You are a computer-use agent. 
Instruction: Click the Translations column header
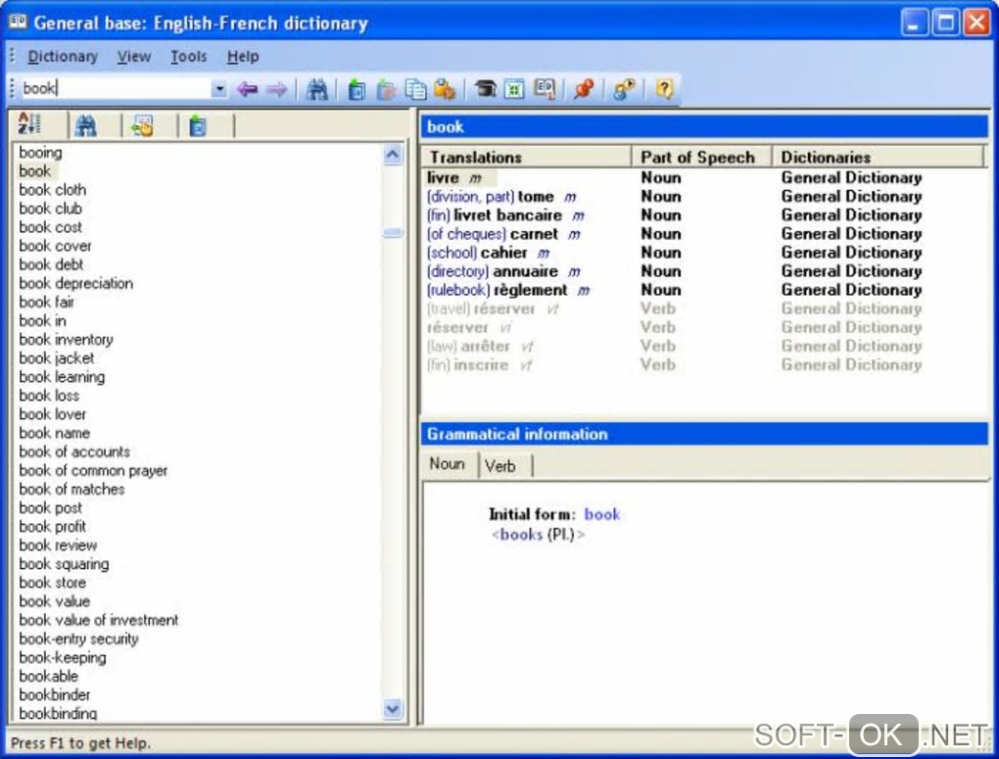pyautogui.click(x=526, y=157)
